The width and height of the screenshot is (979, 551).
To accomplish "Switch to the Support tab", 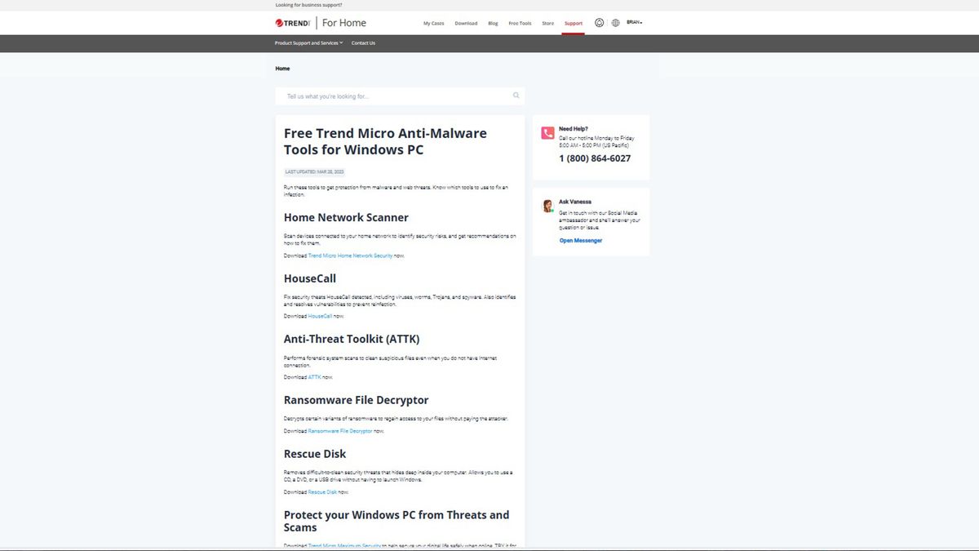I will (x=574, y=24).
